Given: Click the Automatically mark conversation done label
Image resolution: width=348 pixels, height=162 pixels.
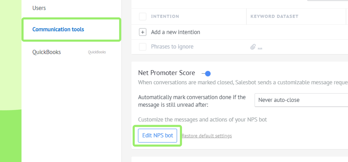Looking at the screenshot, I should [192, 101].
